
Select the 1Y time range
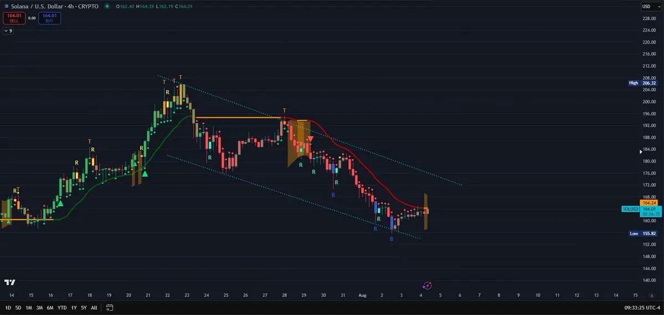click(x=74, y=308)
